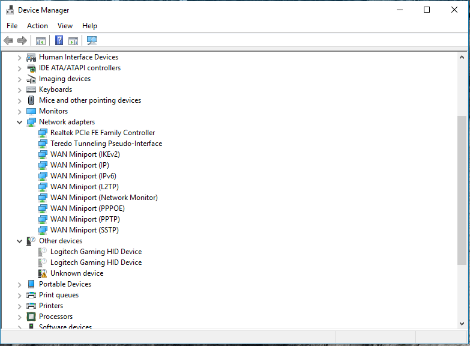Select Teredo Tunneling Pseudo-Interface
The width and height of the screenshot is (470, 346).
coord(106,144)
